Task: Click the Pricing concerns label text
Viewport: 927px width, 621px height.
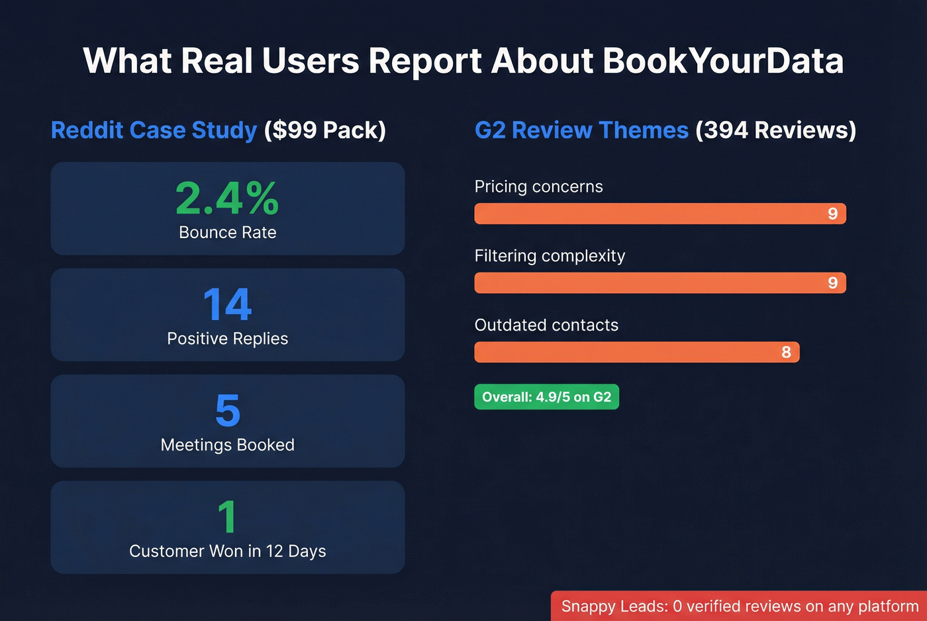Action: tap(538, 186)
